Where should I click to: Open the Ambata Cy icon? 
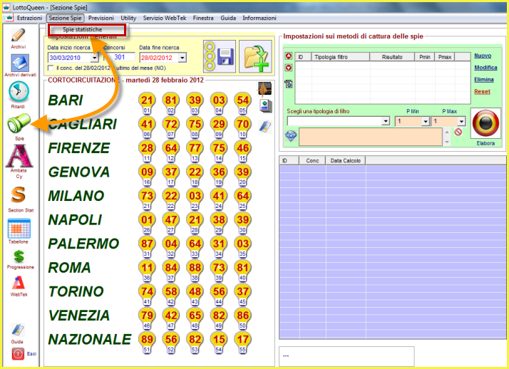(19, 156)
